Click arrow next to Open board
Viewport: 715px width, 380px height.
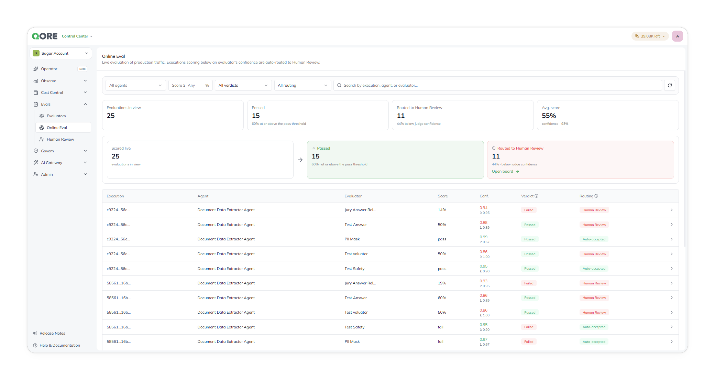[517, 171]
